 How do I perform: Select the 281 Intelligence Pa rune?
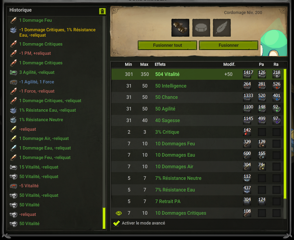tap(262, 86)
